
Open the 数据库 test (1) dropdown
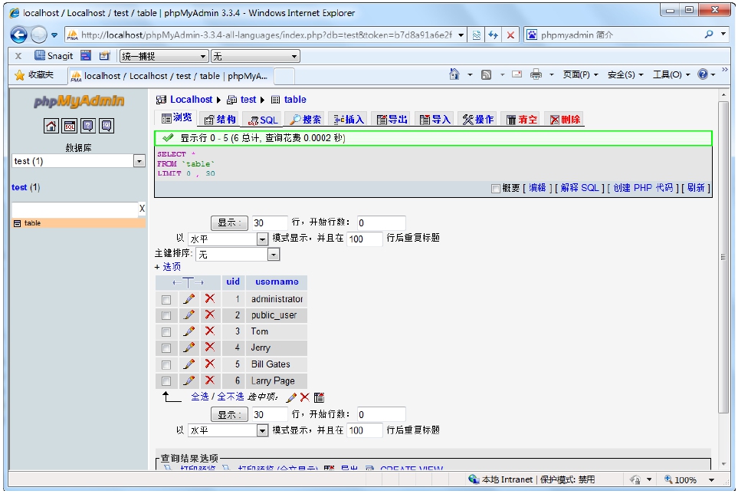pyautogui.click(x=78, y=161)
